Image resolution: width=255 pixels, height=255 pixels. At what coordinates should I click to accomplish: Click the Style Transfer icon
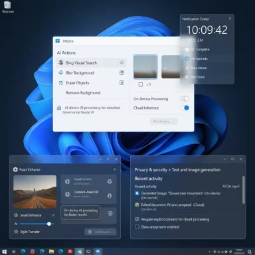[16, 232]
